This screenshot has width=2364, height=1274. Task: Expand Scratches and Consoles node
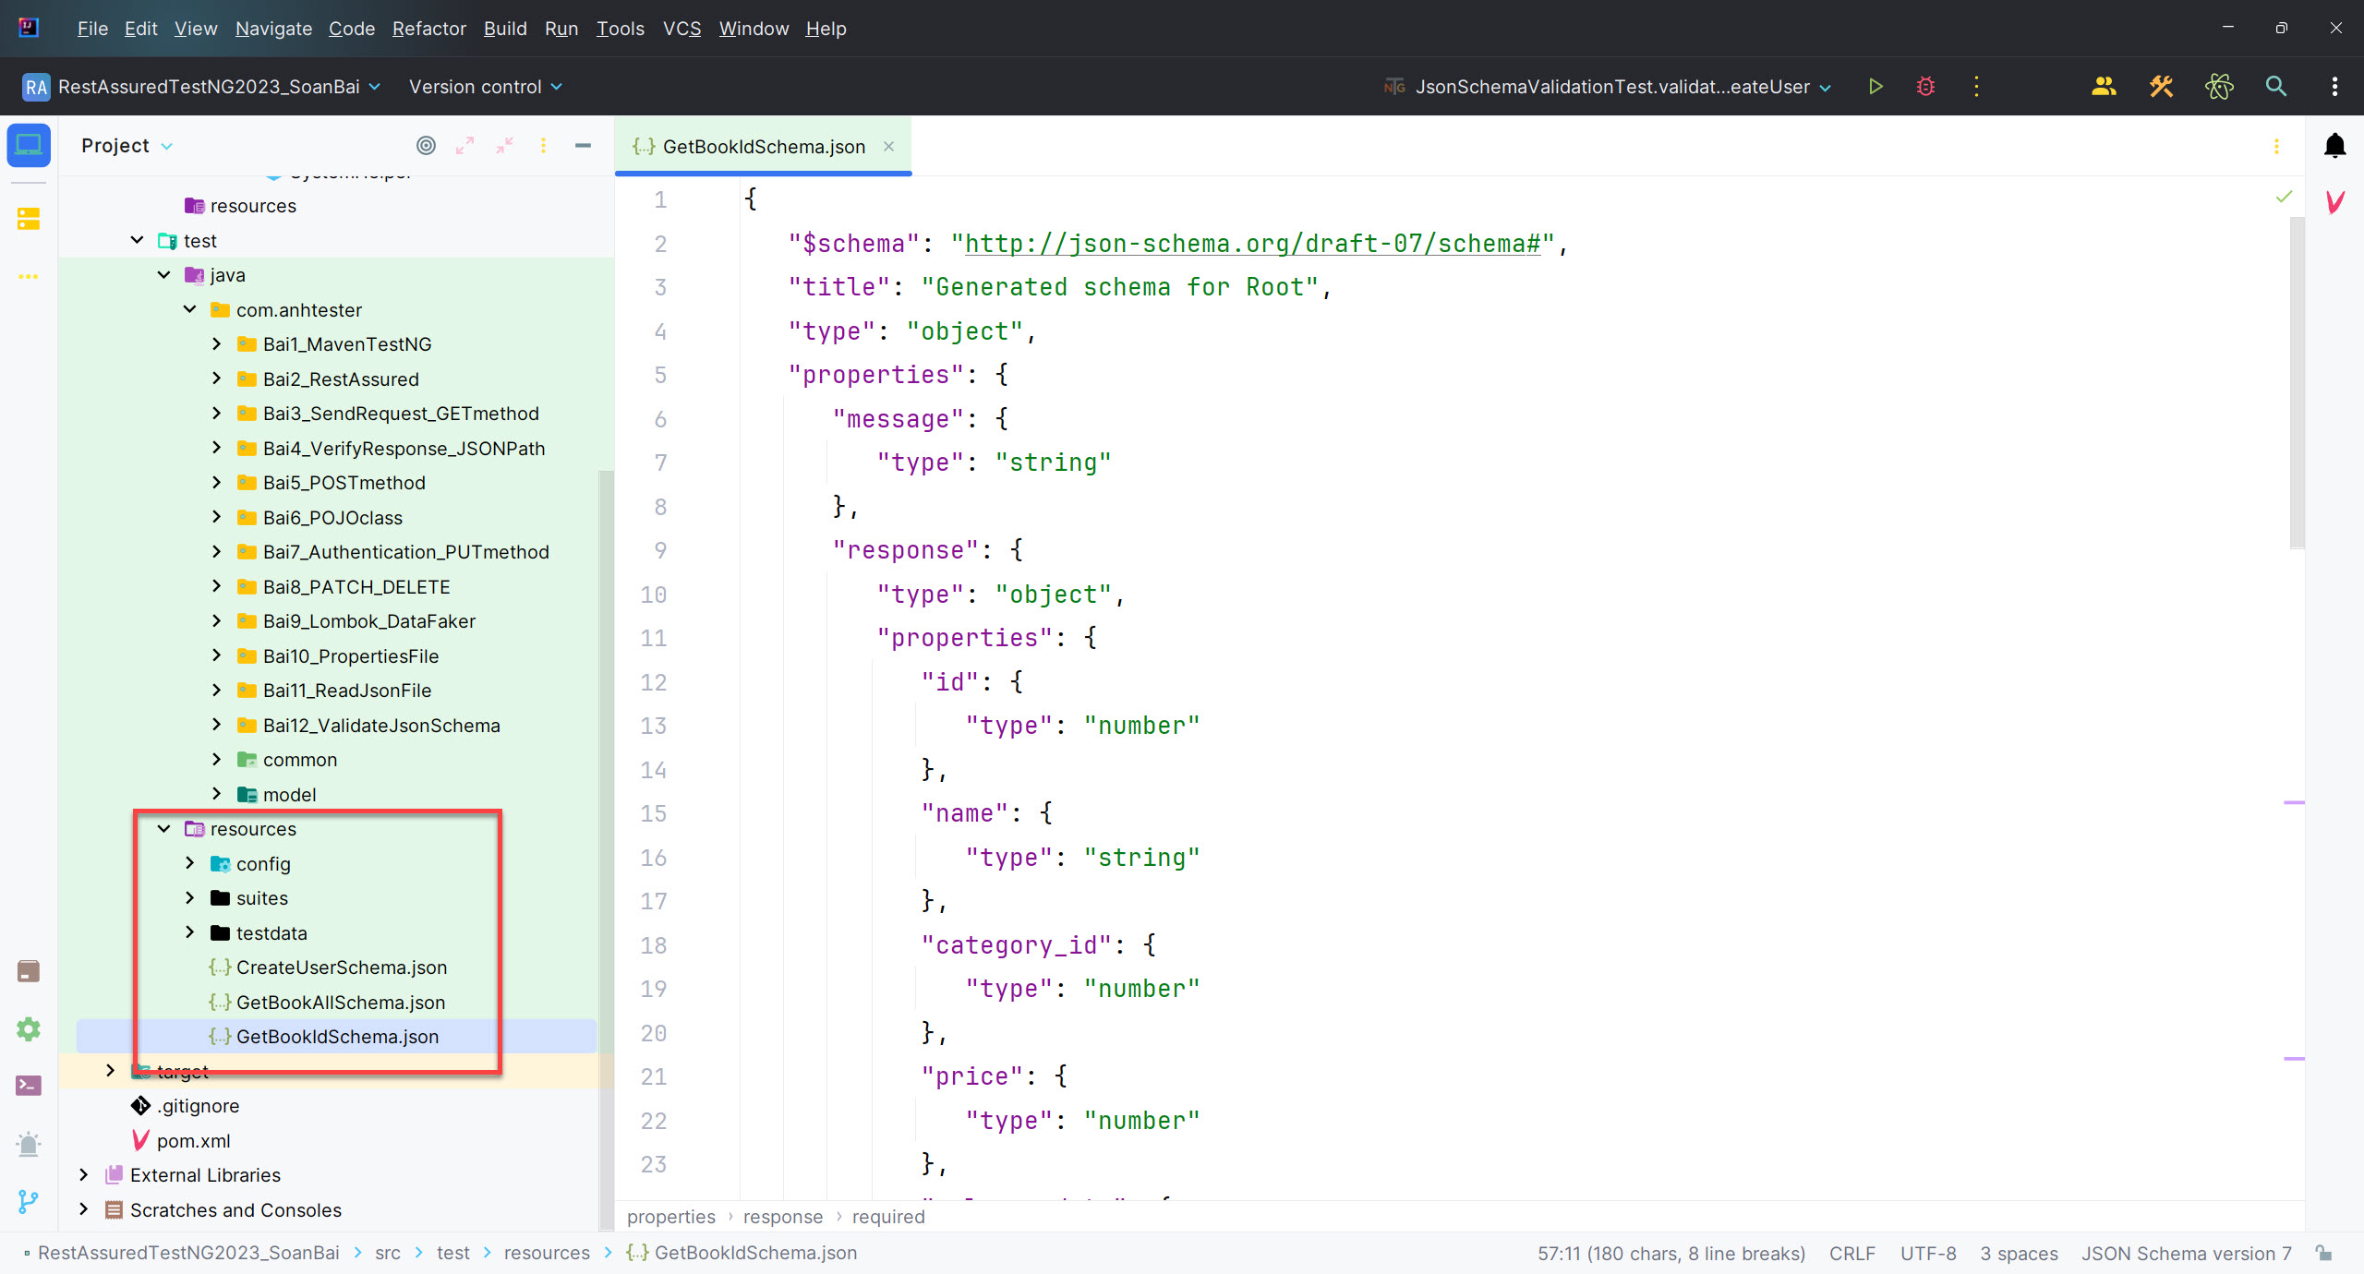coord(83,1210)
